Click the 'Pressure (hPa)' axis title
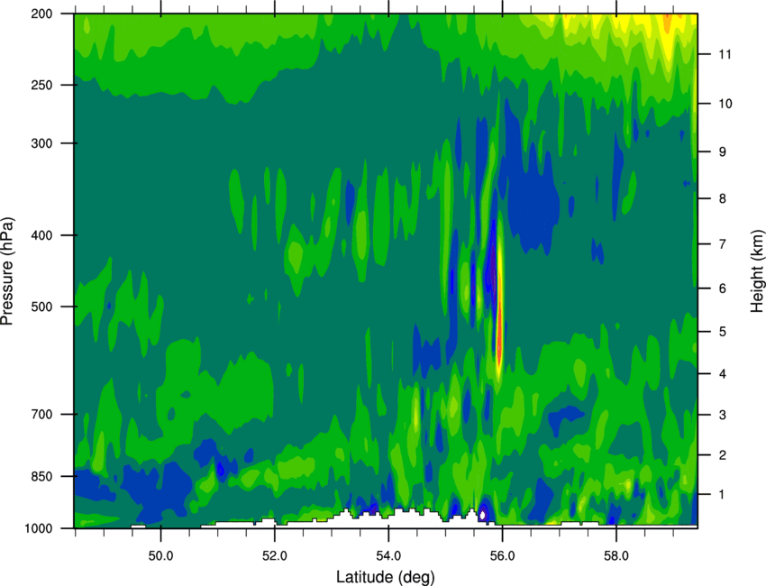766x586 pixels. click(x=7, y=271)
